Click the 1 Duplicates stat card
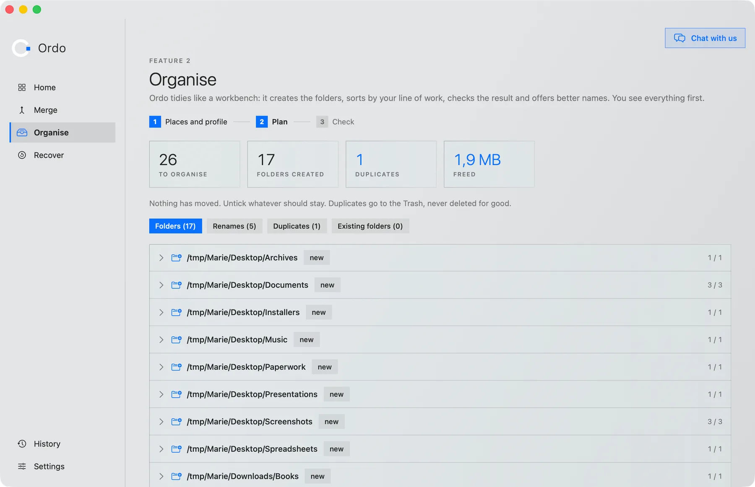The image size is (755, 487). tap(391, 164)
